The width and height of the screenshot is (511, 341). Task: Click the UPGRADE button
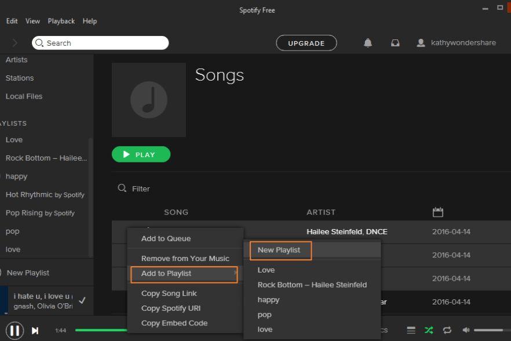click(x=306, y=43)
